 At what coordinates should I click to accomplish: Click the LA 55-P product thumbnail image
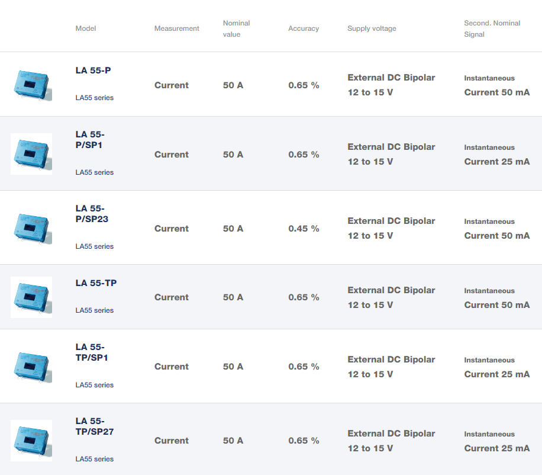pos(31,85)
